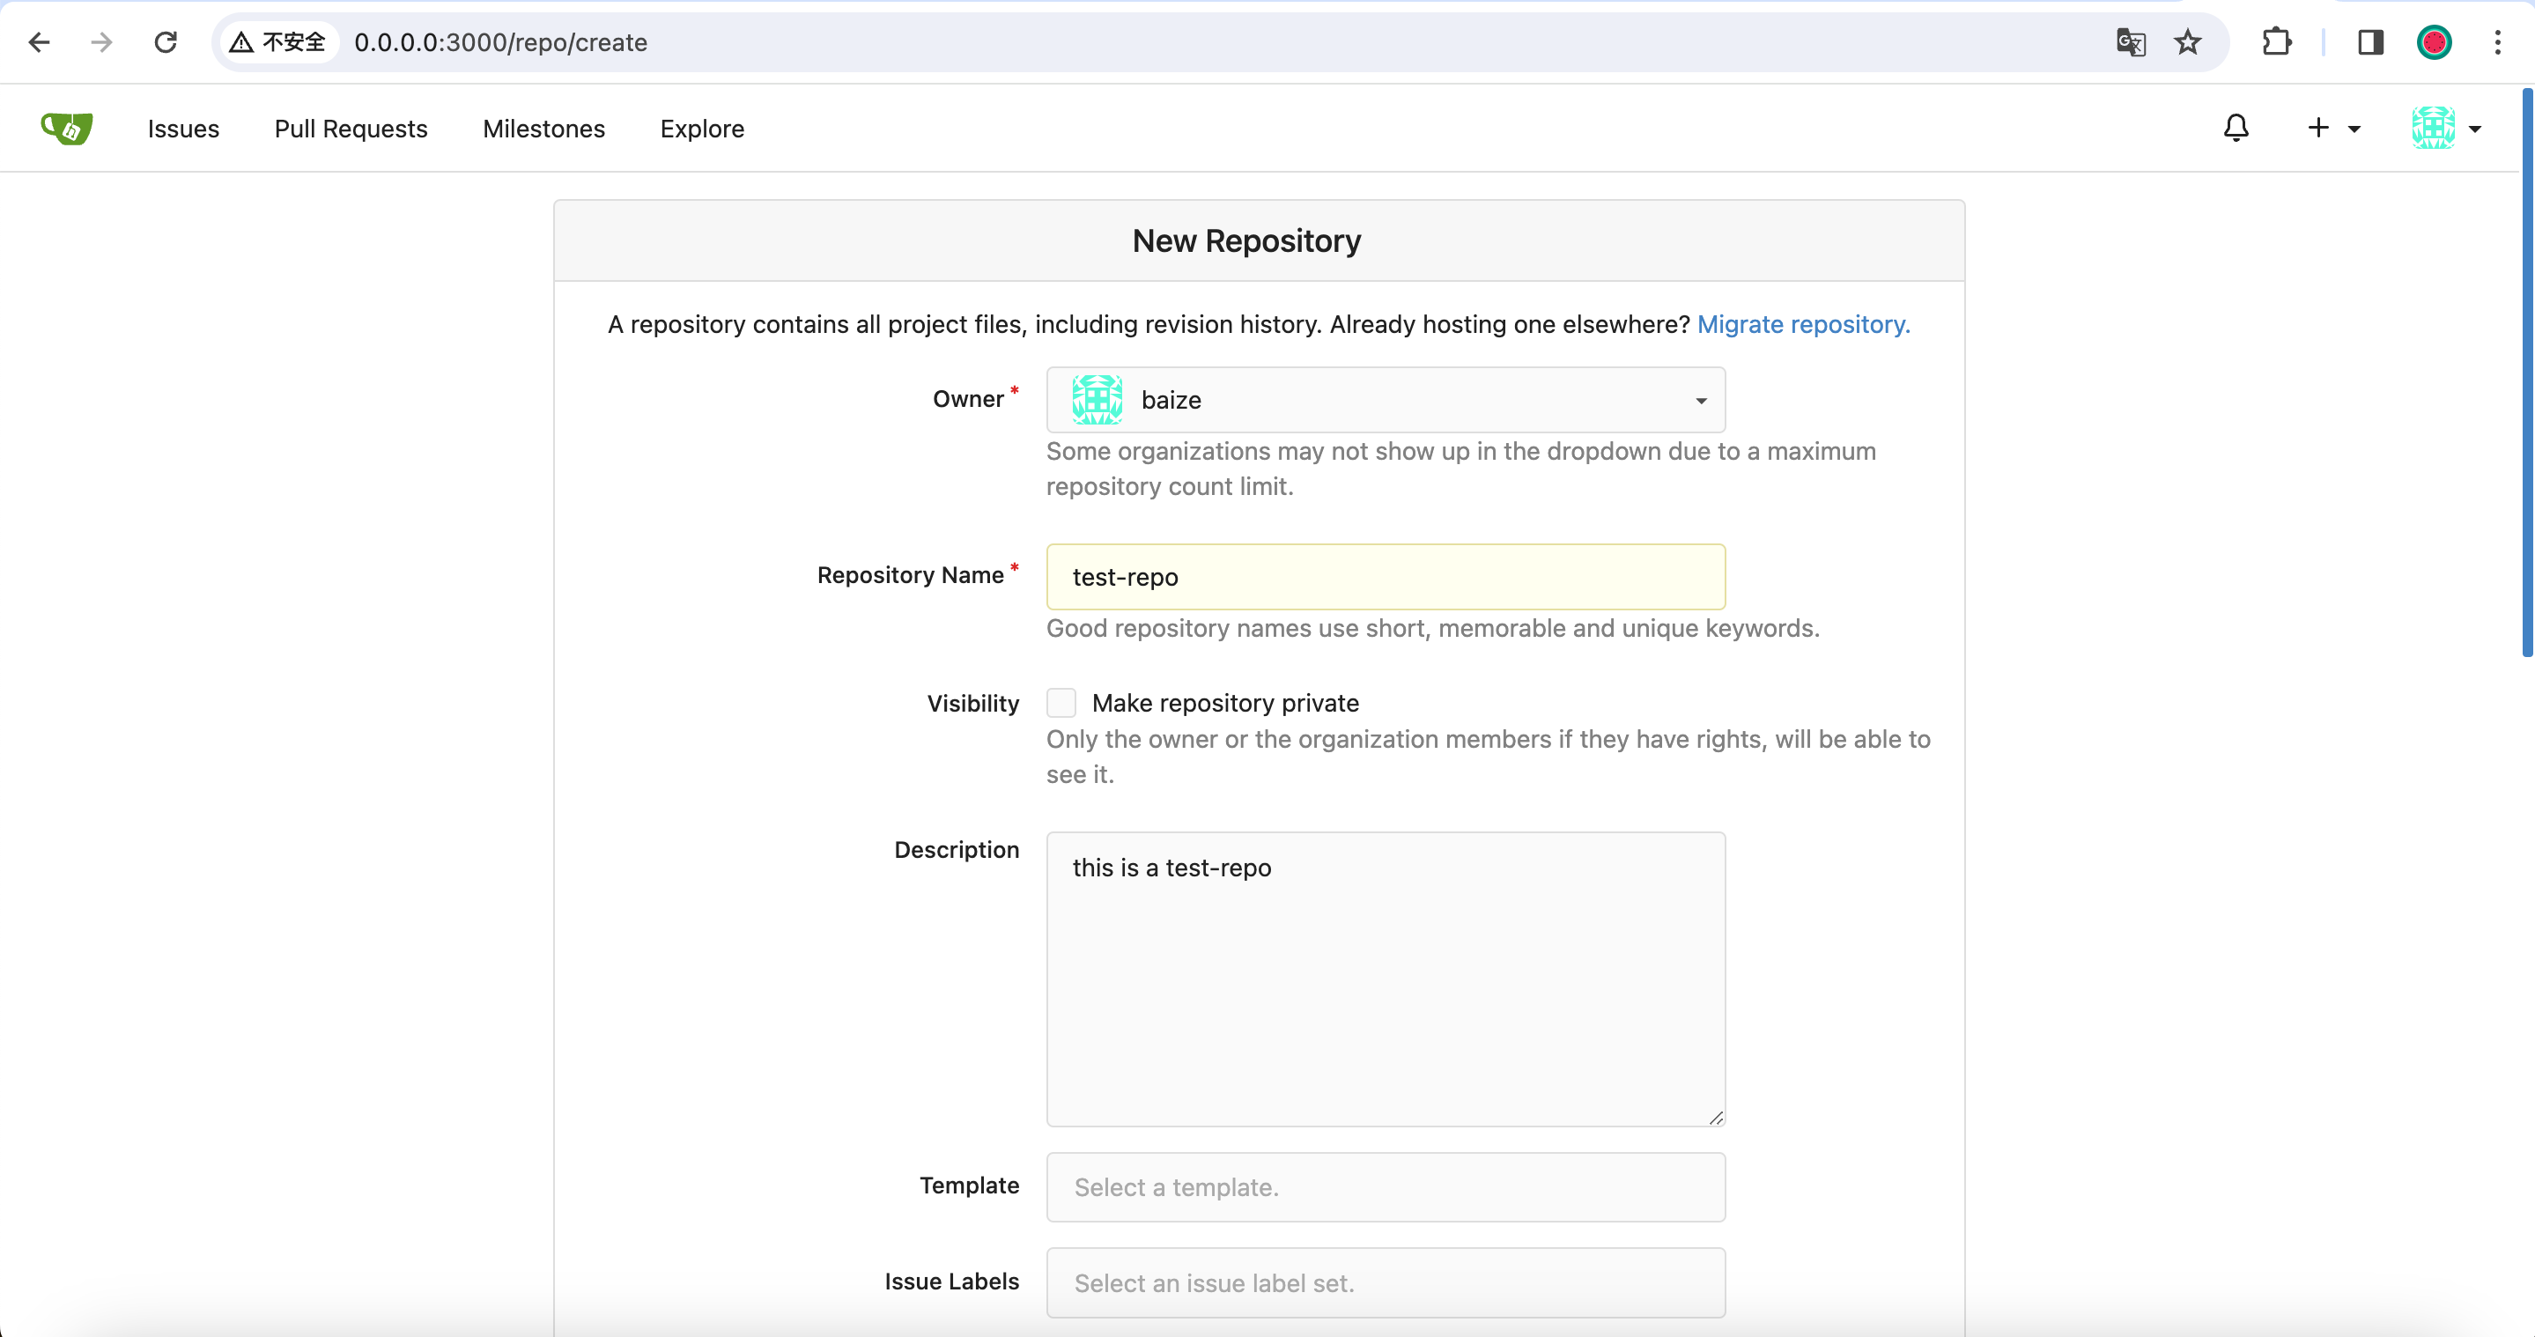Click the 'Make repository private' label text
This screenshot has width=2535, height=1337.
pos(1225,703)
